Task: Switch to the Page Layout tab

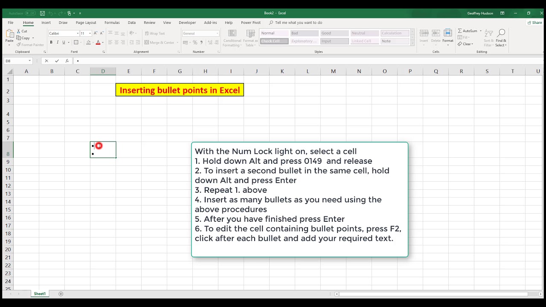Action: (86, 23)
